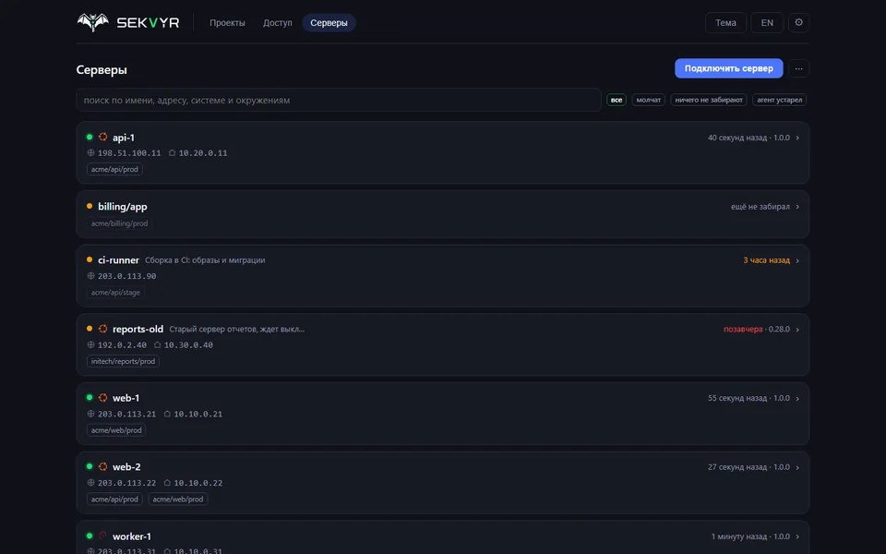Screen dimensions: 886x554
Task: Expand the reports-old row chevron
Action: pos(797,330)
